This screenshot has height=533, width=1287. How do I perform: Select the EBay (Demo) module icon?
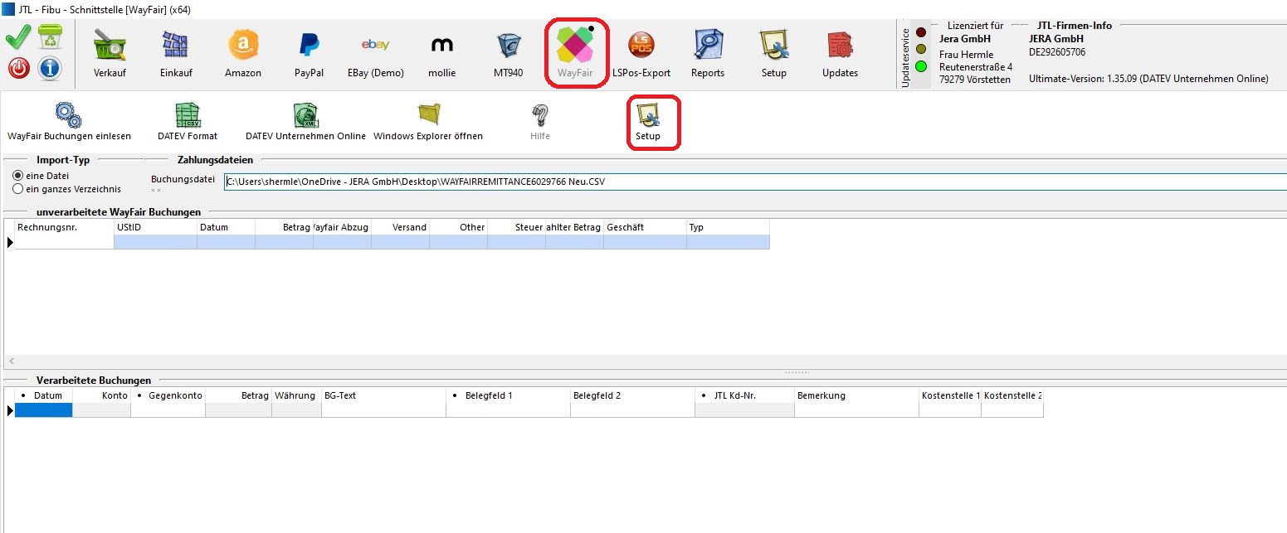point(375,51)
